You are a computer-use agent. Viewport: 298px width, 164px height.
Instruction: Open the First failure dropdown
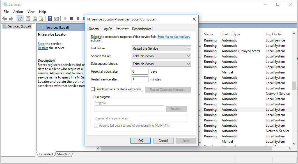161,48
